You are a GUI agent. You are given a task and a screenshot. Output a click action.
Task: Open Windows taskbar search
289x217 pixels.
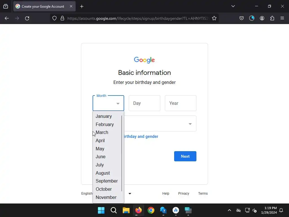click(x=113, y=210)
